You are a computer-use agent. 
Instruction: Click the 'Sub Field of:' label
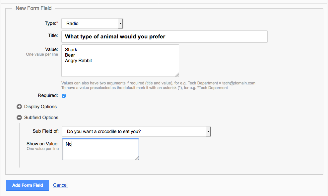pyautogui.click(x=45, y=131)
